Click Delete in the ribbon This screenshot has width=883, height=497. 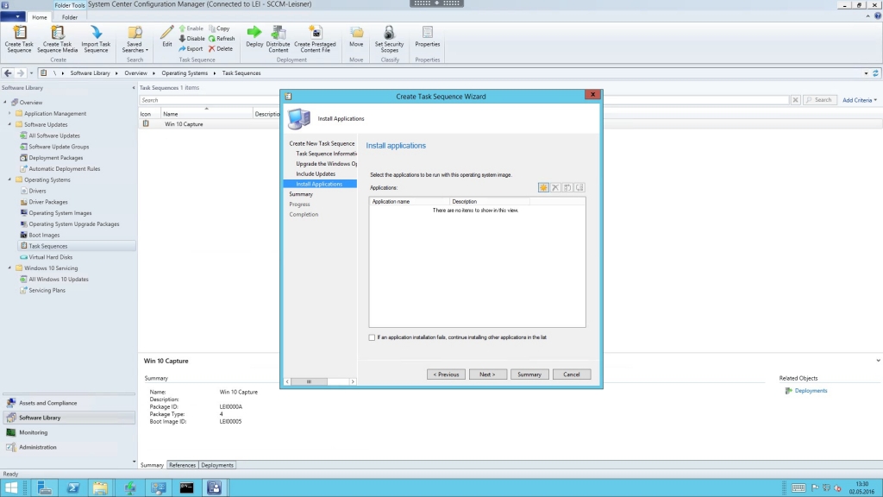[x=221, y=48]
